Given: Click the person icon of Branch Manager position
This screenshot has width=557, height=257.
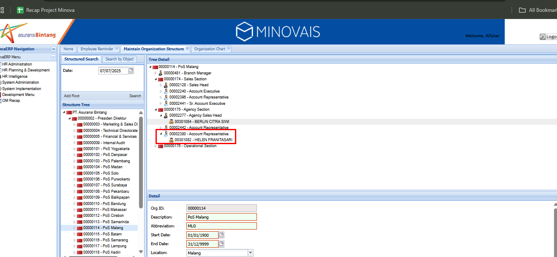Looking at the screenshot, I should tap(161, 73).
